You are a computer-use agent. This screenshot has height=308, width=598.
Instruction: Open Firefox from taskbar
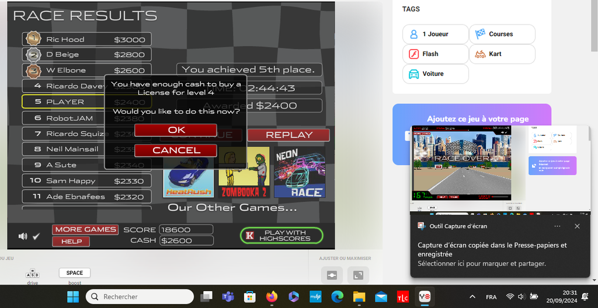coord(272,296)
